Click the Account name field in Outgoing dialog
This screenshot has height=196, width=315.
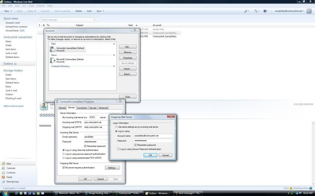pyautogui.click(x=153, y=136)
